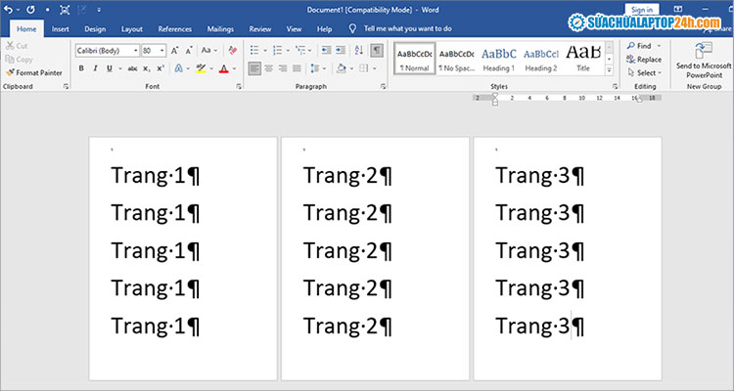Expand the Styles gallery list
The image size is (734, 391).
coord(609,72)
